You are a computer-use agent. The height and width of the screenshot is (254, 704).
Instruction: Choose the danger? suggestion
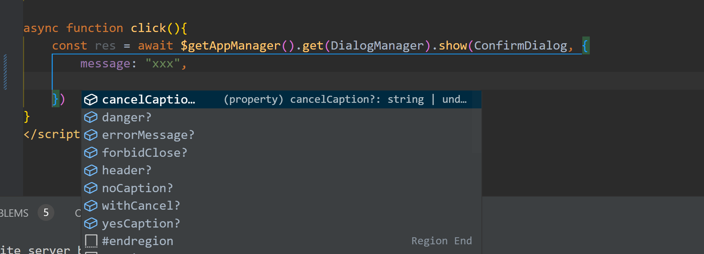pos(281,117)
